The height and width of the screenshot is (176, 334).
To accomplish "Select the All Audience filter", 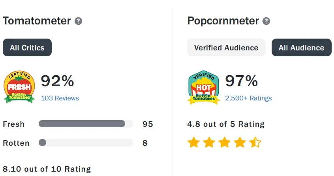I will [301, 47].
